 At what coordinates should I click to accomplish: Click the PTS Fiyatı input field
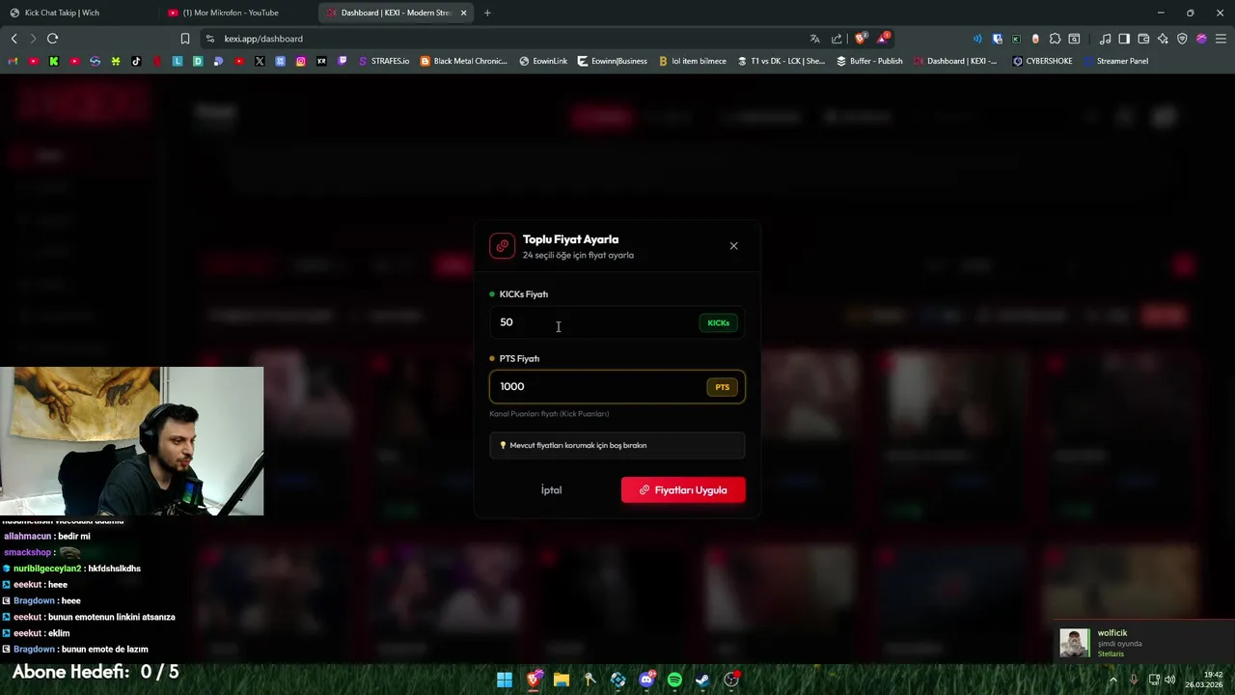click(617, 387)
